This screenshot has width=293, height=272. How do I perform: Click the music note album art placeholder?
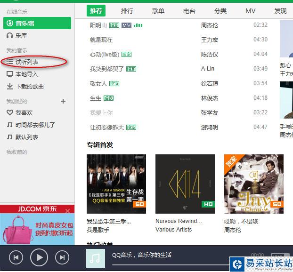pyautogui.click(x=96, y=258)
